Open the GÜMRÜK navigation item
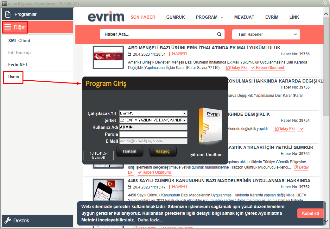 (x=175, y=17)
